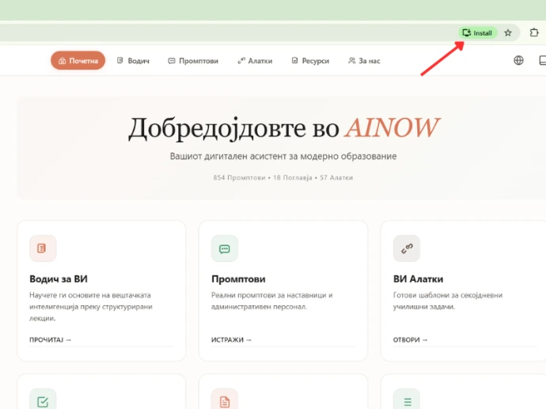This screenshot has height=409, width=546.
Task: Open the Алатки navigation item
Action: [x=255, y=61]
